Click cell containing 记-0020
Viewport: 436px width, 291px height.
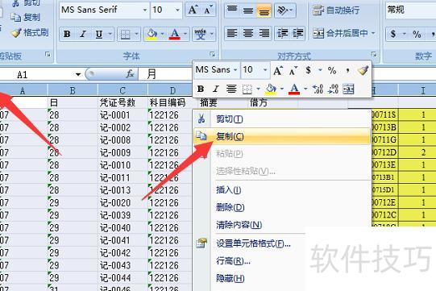pyautogui.click(x=122, y=202)
